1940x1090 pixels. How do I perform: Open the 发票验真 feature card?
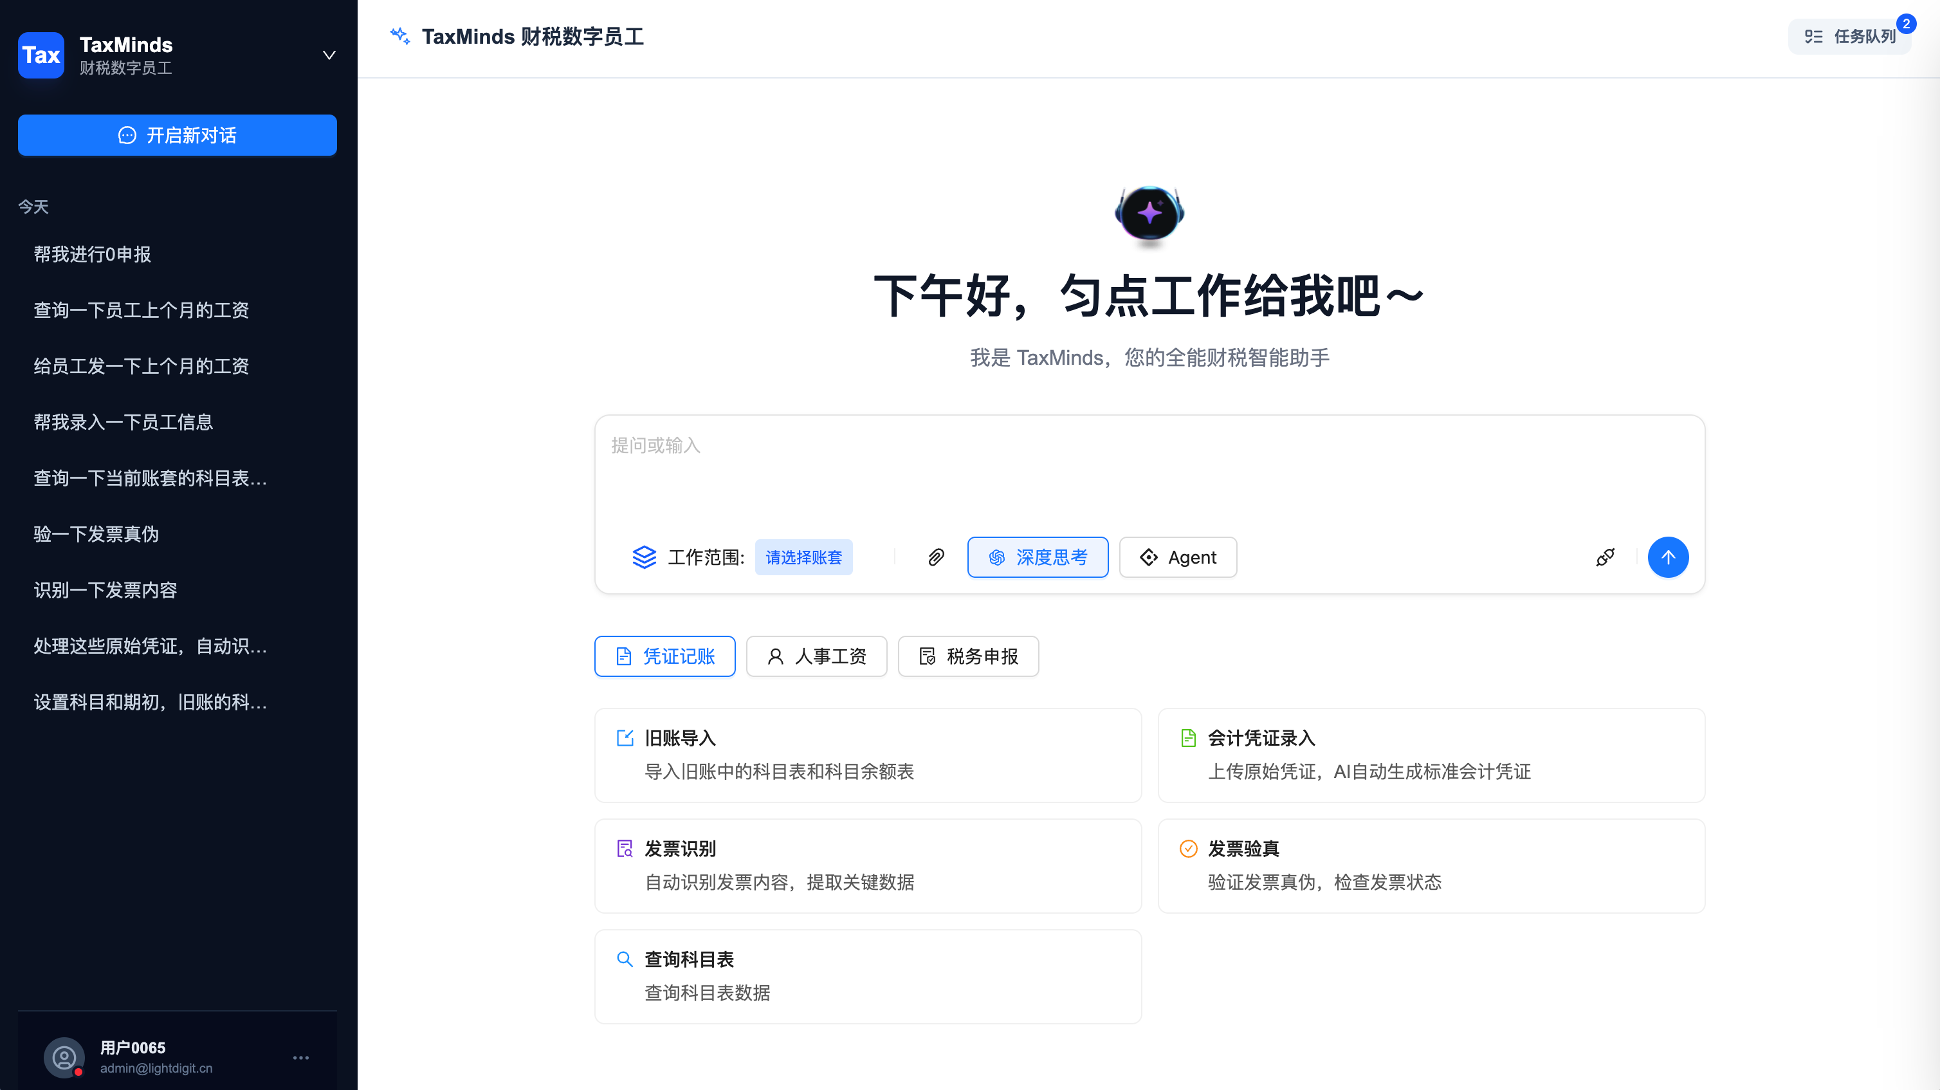coord(1431,865)
